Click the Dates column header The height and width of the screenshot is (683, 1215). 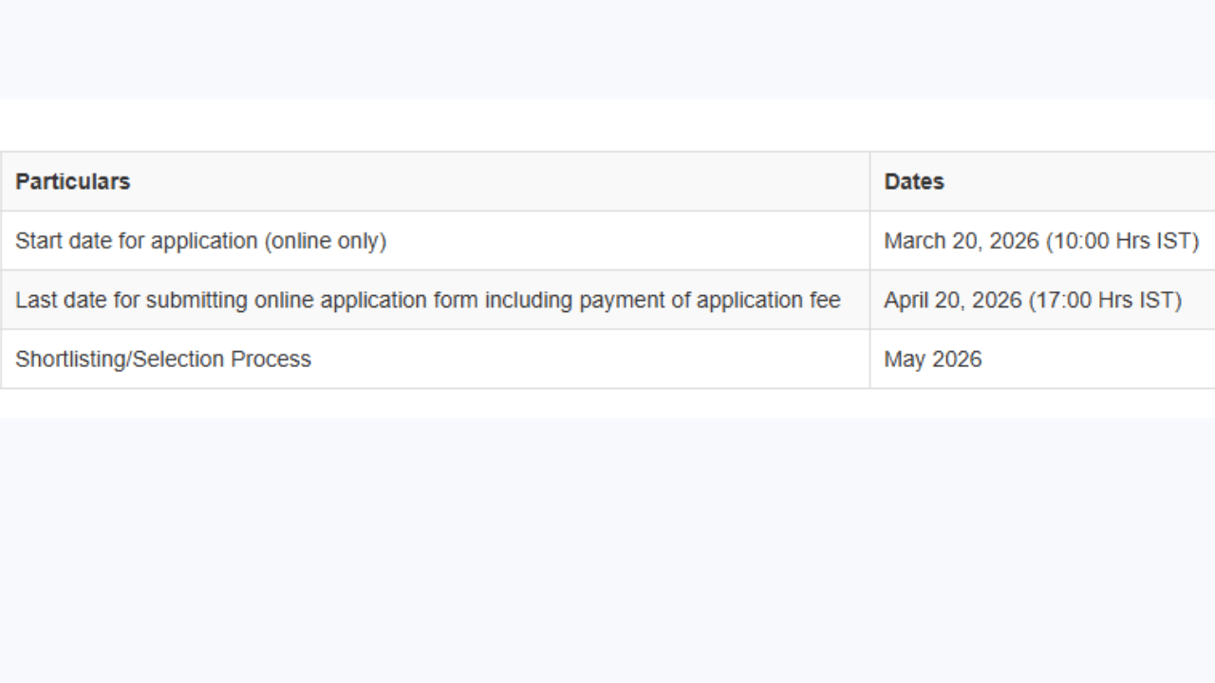tap(913, 181)
